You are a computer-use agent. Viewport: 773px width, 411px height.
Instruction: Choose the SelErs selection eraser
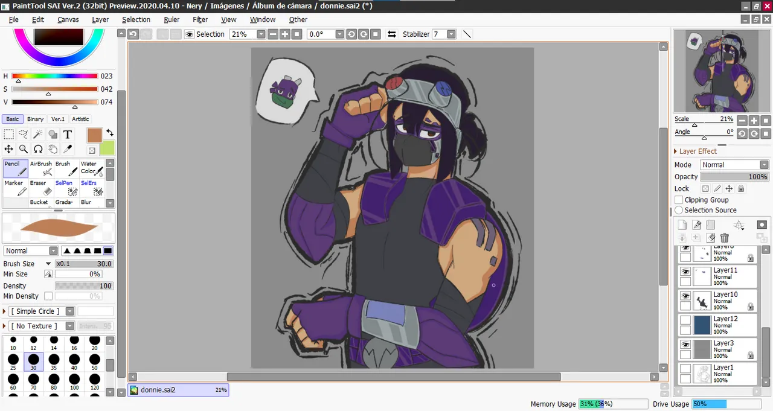click(x=92, y=188)
